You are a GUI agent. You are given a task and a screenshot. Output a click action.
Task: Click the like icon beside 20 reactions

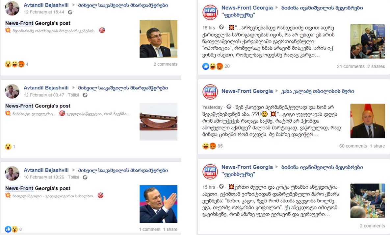coord(206,66)
